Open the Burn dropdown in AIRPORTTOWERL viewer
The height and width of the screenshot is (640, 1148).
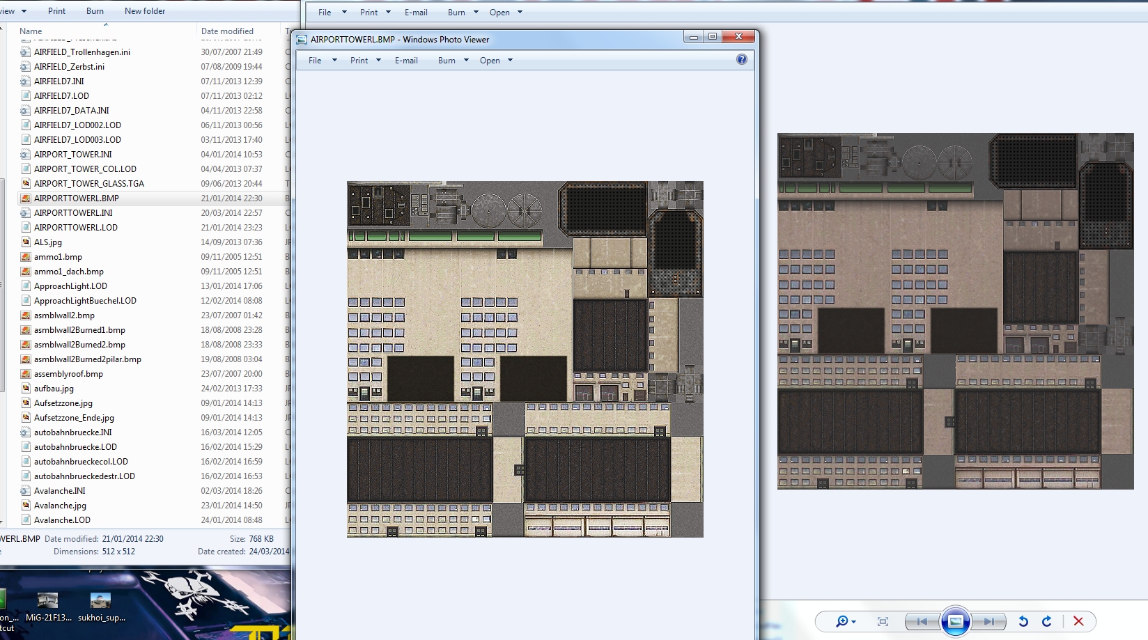[x=453, y=61]
